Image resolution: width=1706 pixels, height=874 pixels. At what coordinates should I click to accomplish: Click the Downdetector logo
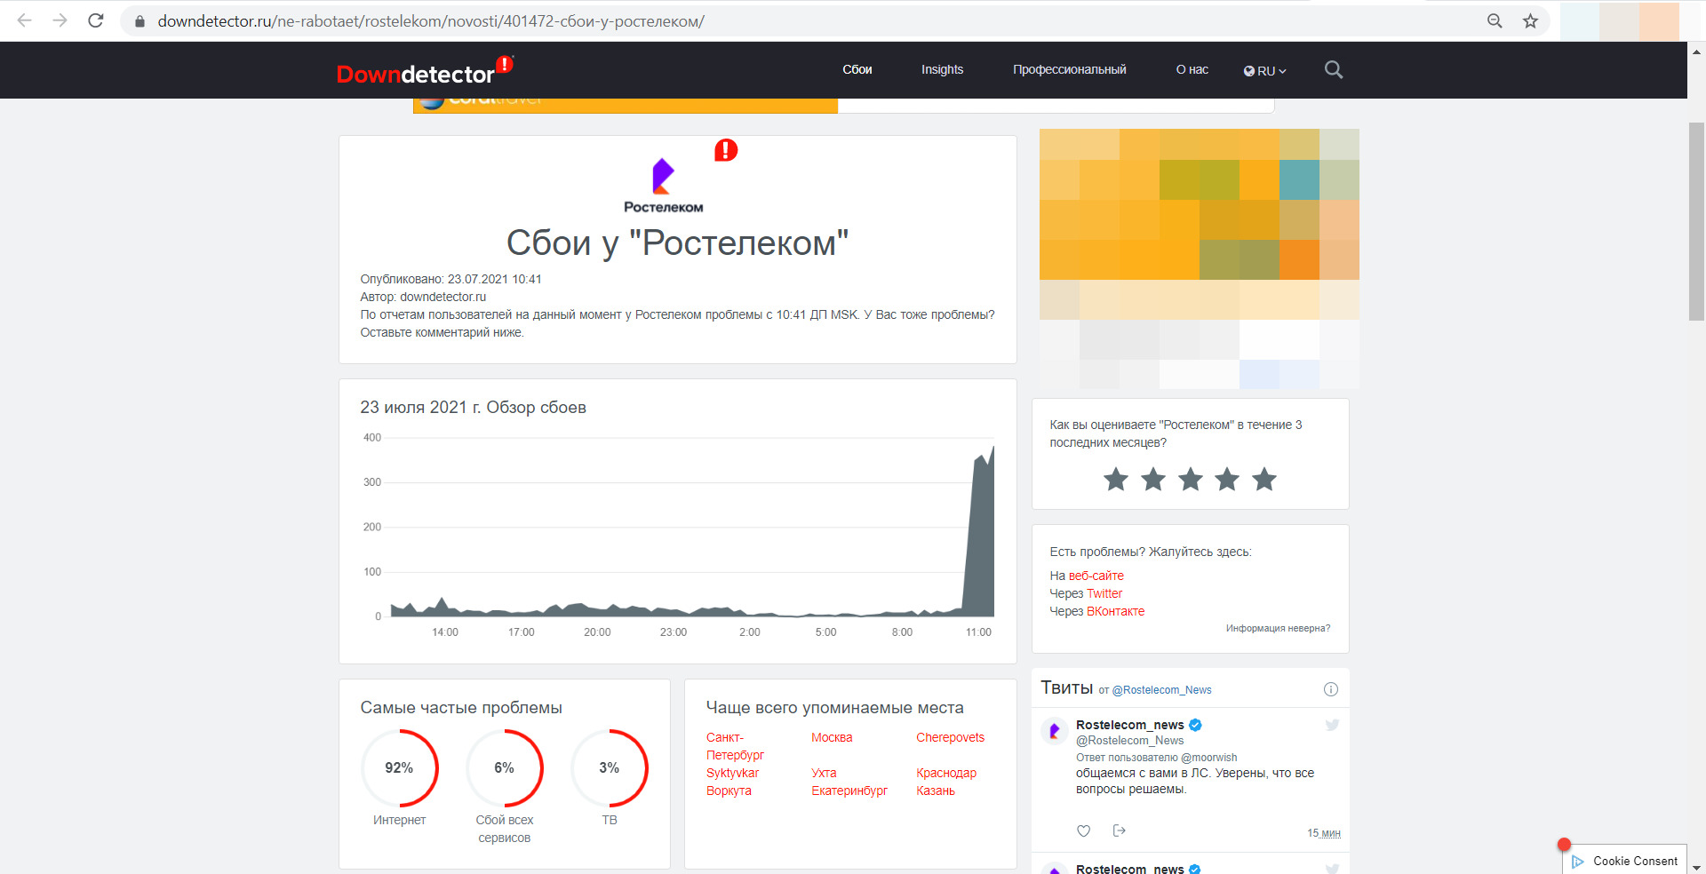425,71
